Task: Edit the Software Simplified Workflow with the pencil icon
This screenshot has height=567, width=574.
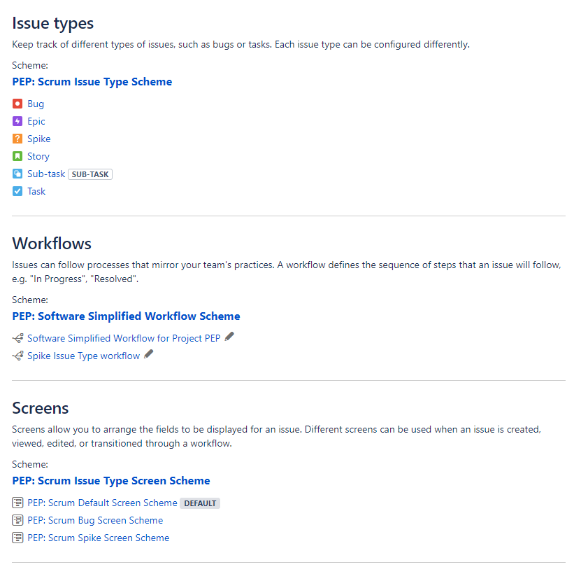Action: [x=228, y=337]
